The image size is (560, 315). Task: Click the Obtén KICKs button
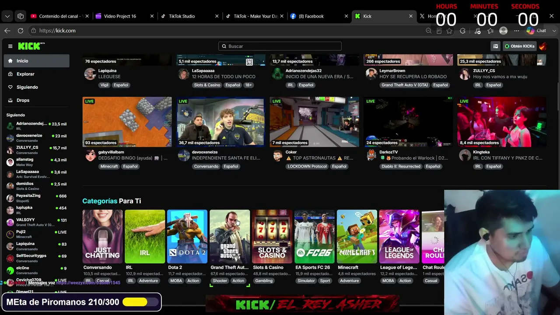519,46
